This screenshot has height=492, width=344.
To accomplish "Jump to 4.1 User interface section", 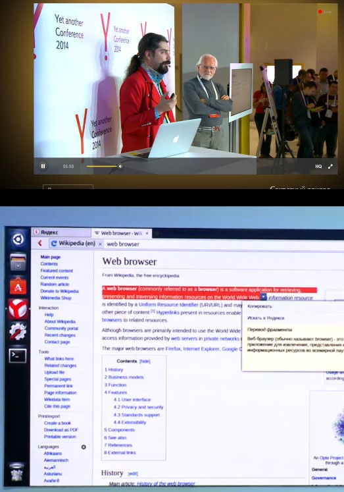I will click(132, 400).
